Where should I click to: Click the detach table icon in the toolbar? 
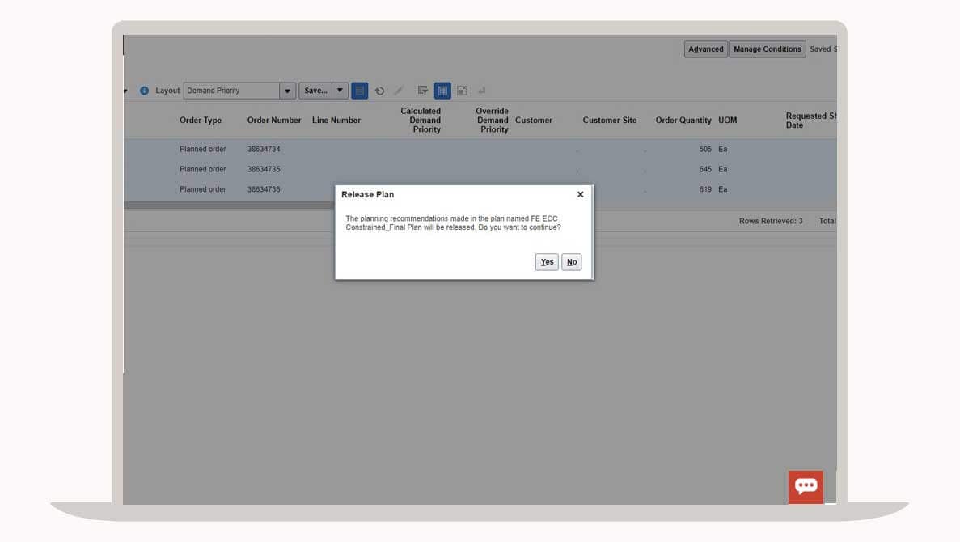462,91
